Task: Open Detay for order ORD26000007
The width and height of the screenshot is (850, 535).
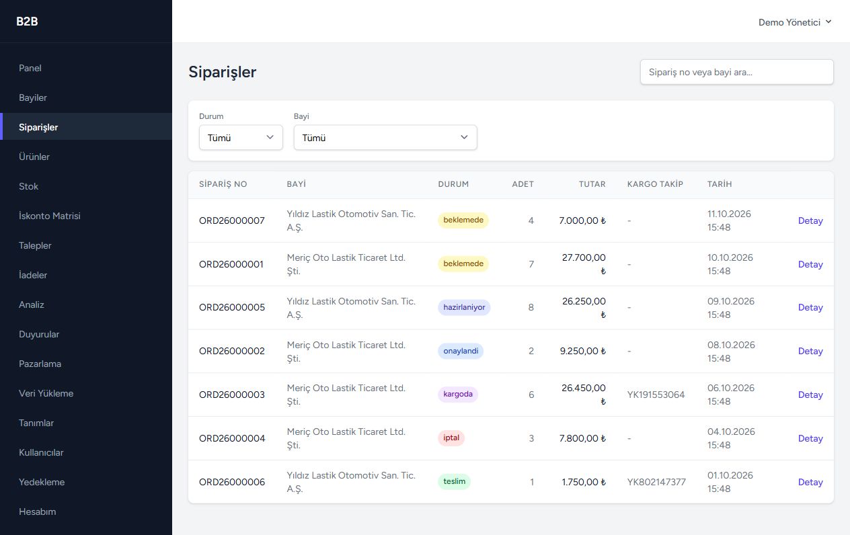Action: [810, 220]
